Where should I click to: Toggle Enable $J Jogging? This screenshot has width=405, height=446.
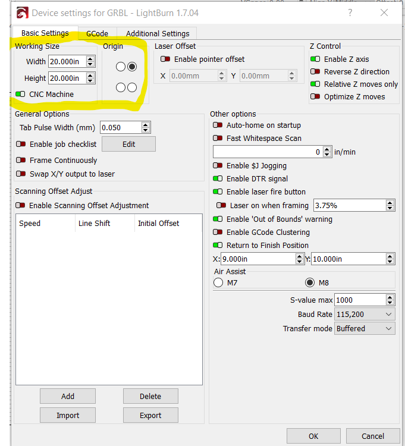point(218,165)
